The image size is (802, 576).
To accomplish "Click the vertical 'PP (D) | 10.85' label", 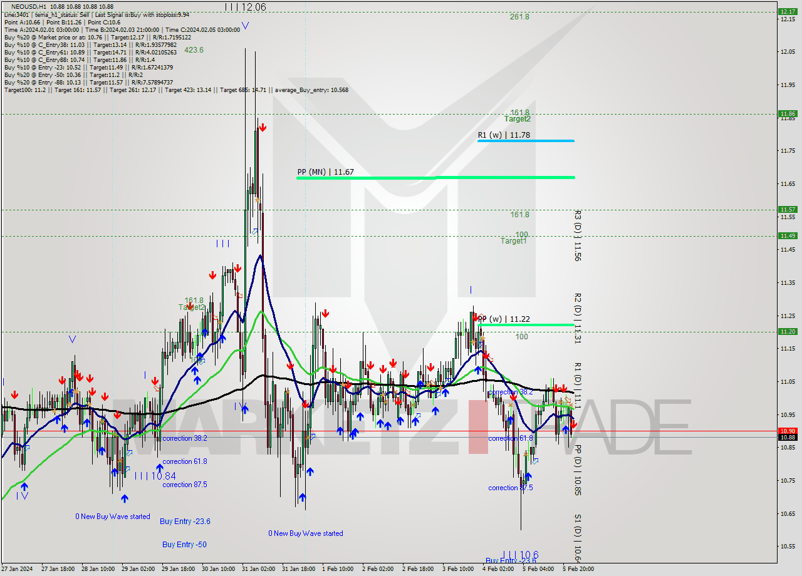I will point(577,470).
